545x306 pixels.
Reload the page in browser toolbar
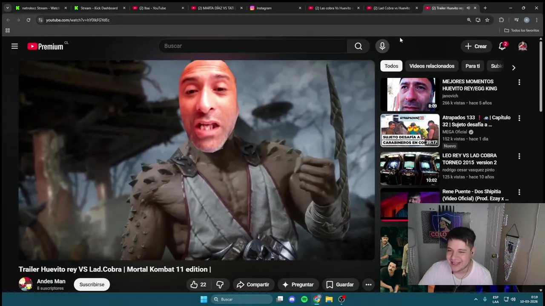(29, 20)
